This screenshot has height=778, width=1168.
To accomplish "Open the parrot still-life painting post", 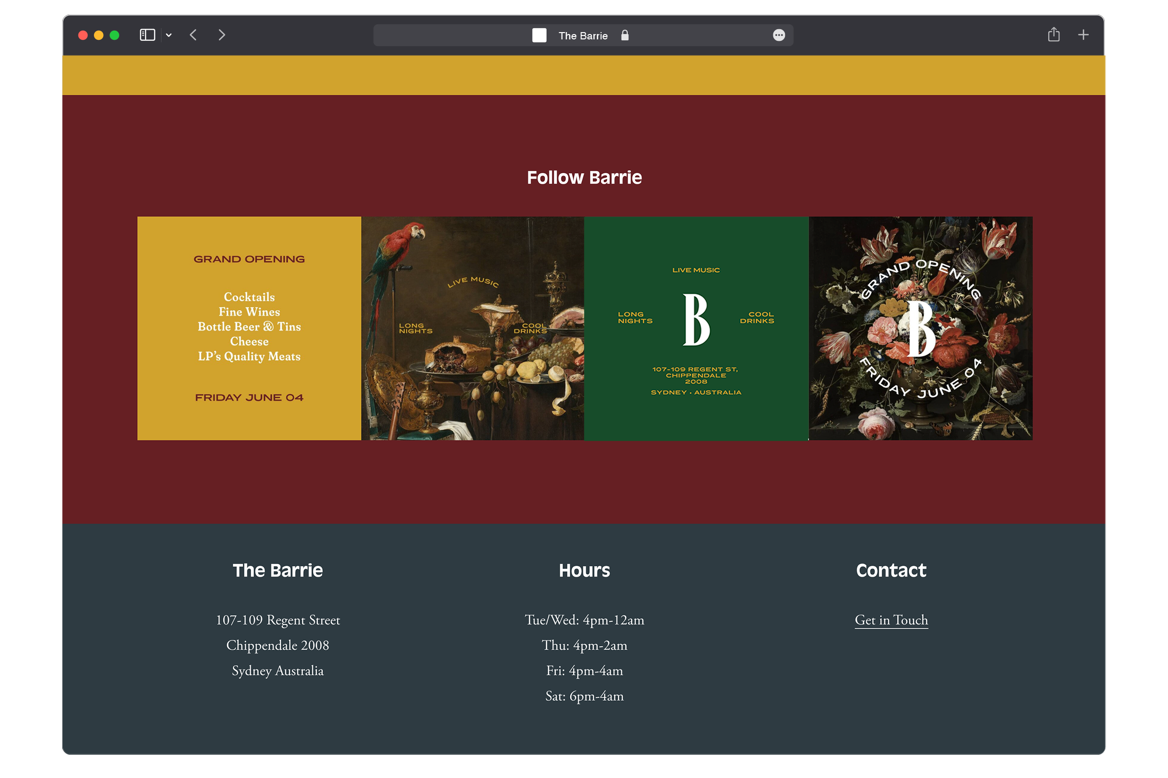I will coord(473,329).
